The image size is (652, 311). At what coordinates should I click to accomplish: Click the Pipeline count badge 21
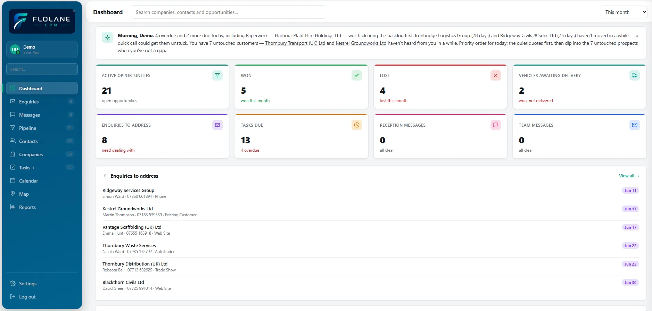[70, 128]
